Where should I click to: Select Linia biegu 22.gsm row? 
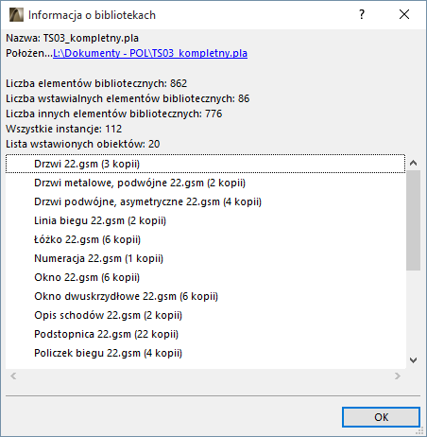click(205, 220)
